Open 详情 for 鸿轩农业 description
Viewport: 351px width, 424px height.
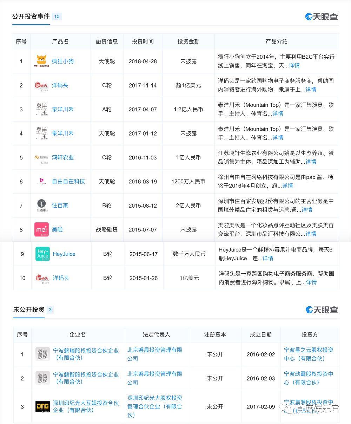(x=311, y=162)
